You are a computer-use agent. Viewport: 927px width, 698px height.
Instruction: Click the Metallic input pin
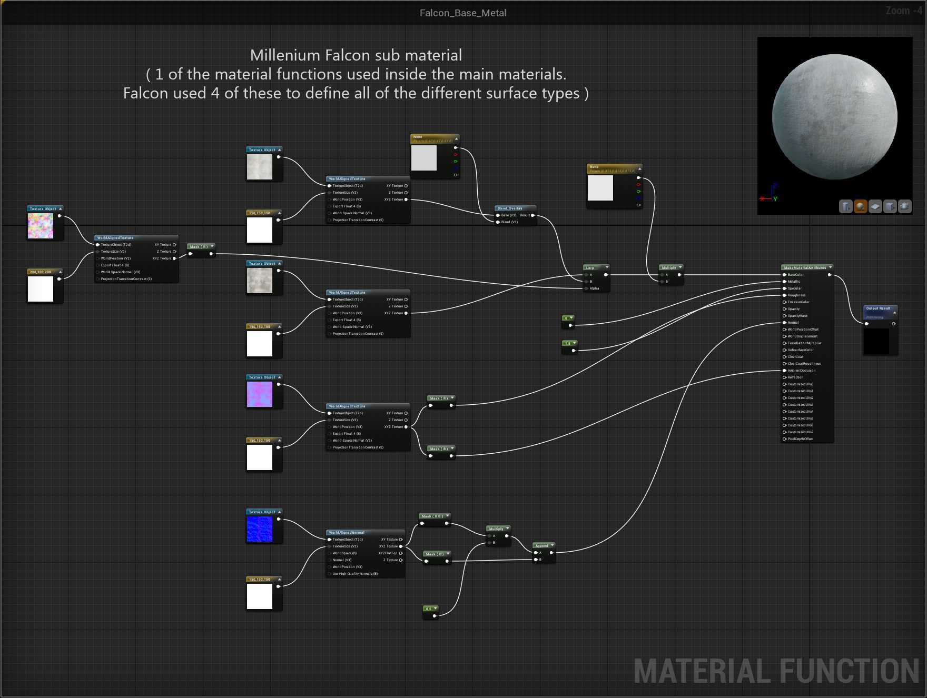(x=784, y=282)
